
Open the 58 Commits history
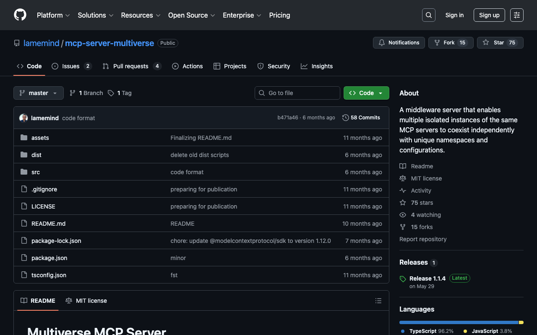pos(361,118)
